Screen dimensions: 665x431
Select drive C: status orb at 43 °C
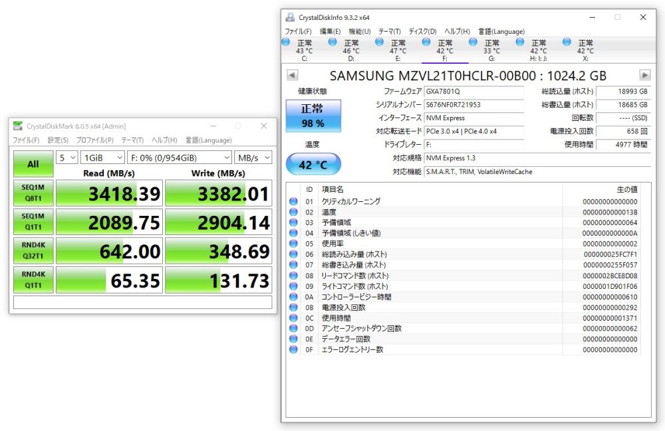point(286,42)
